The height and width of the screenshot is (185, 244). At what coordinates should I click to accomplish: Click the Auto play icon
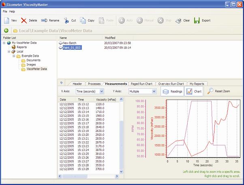click(x=122, y=20)
